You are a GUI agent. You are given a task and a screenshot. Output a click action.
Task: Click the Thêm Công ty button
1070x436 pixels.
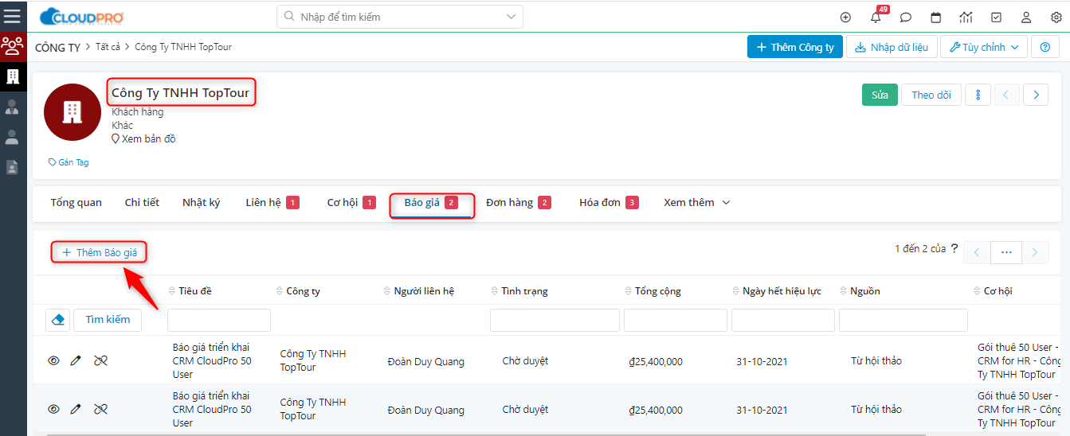tap(794, 47)
